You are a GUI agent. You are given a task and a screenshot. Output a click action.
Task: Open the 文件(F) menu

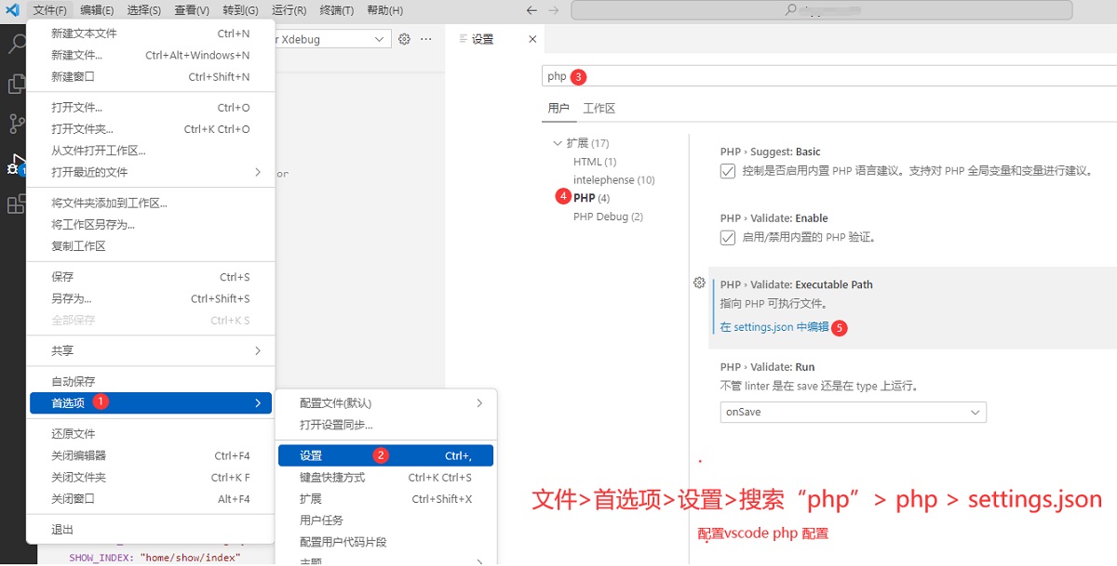point(49,10)
